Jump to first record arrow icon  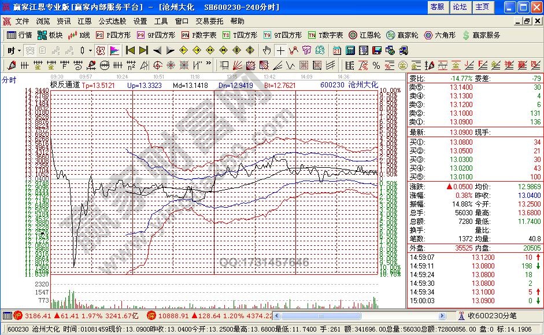(x=130, y=50)
